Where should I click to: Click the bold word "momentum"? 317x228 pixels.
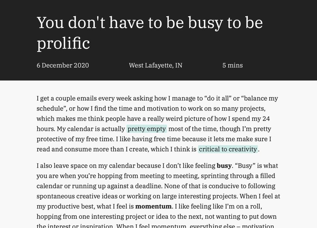click(154, 207)
